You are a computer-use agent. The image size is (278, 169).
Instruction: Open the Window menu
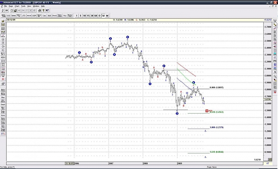click(x=36, y=6)
